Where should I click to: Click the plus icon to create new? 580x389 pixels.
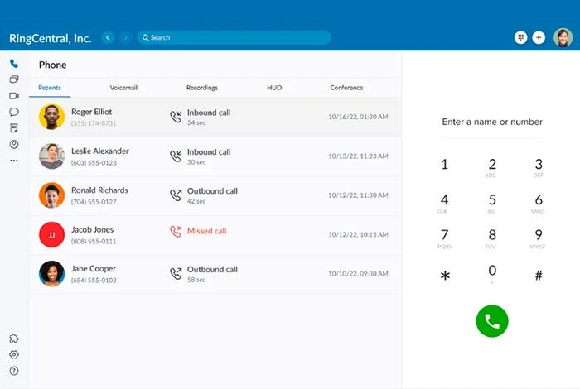[539, 37]
